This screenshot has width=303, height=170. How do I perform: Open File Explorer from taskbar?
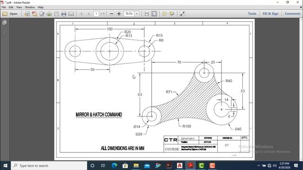(x=136, y=166)
